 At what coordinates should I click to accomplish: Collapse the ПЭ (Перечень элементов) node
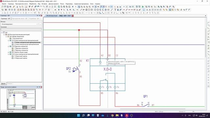click(x=8, y=46)
